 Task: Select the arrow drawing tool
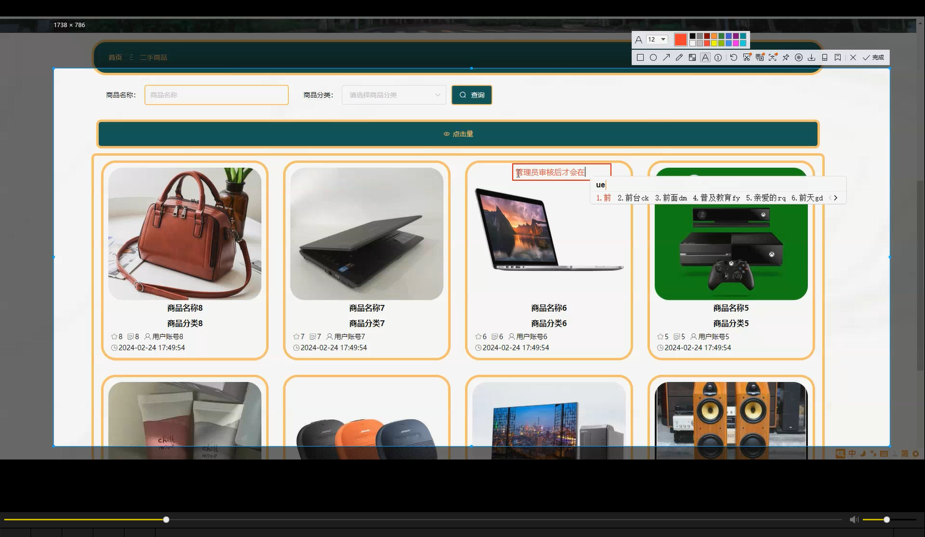tap(666, 57)
